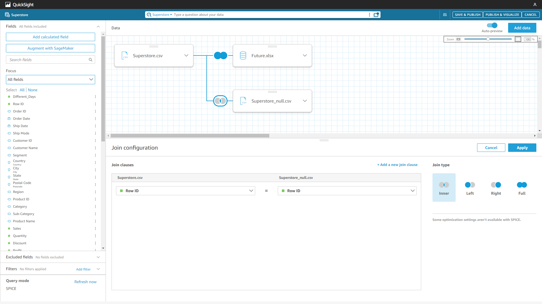
Task: Open the Superstore topic selector dropdown
Action: (162, 15)
